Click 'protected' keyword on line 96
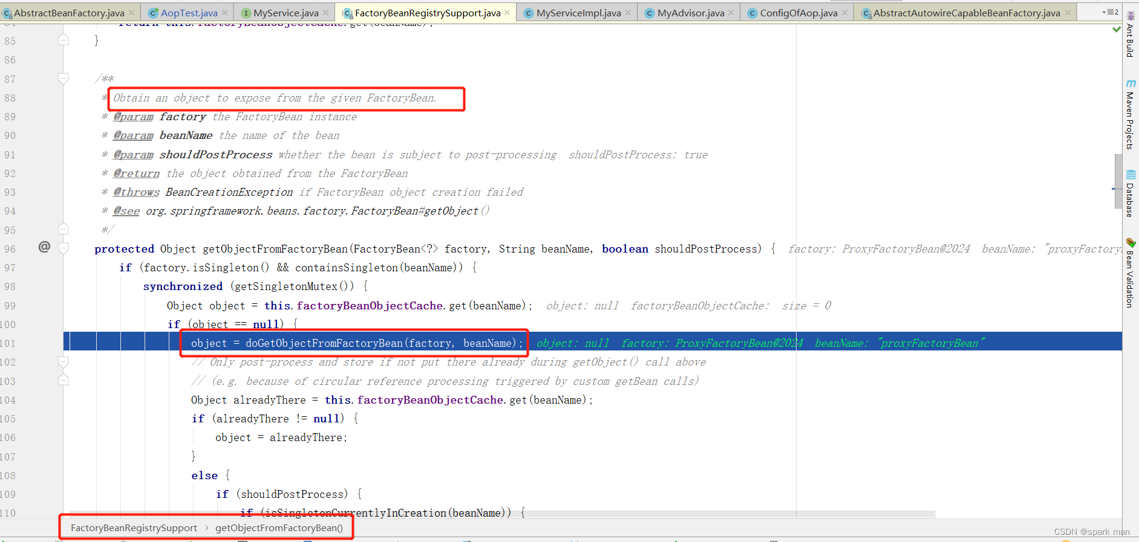This screenshot has width=1139, height=542. coord(124,249)
